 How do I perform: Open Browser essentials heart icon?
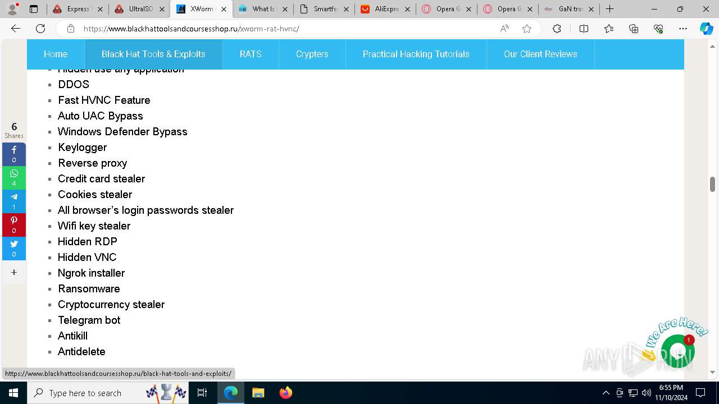pos(658,29)
